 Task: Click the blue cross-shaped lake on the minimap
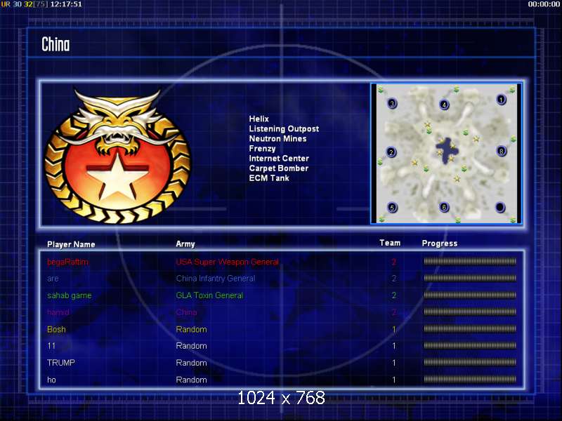click(446, 150)
